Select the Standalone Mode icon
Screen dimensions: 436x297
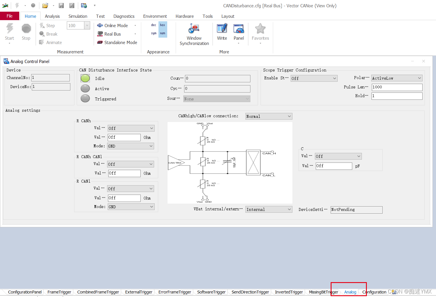click(100, 42)
